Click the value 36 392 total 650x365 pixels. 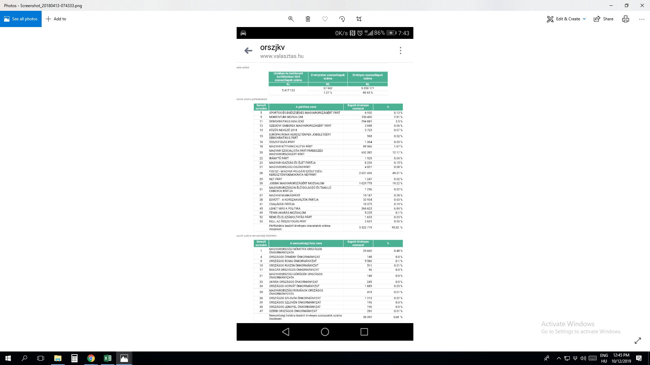coord(367,317)
